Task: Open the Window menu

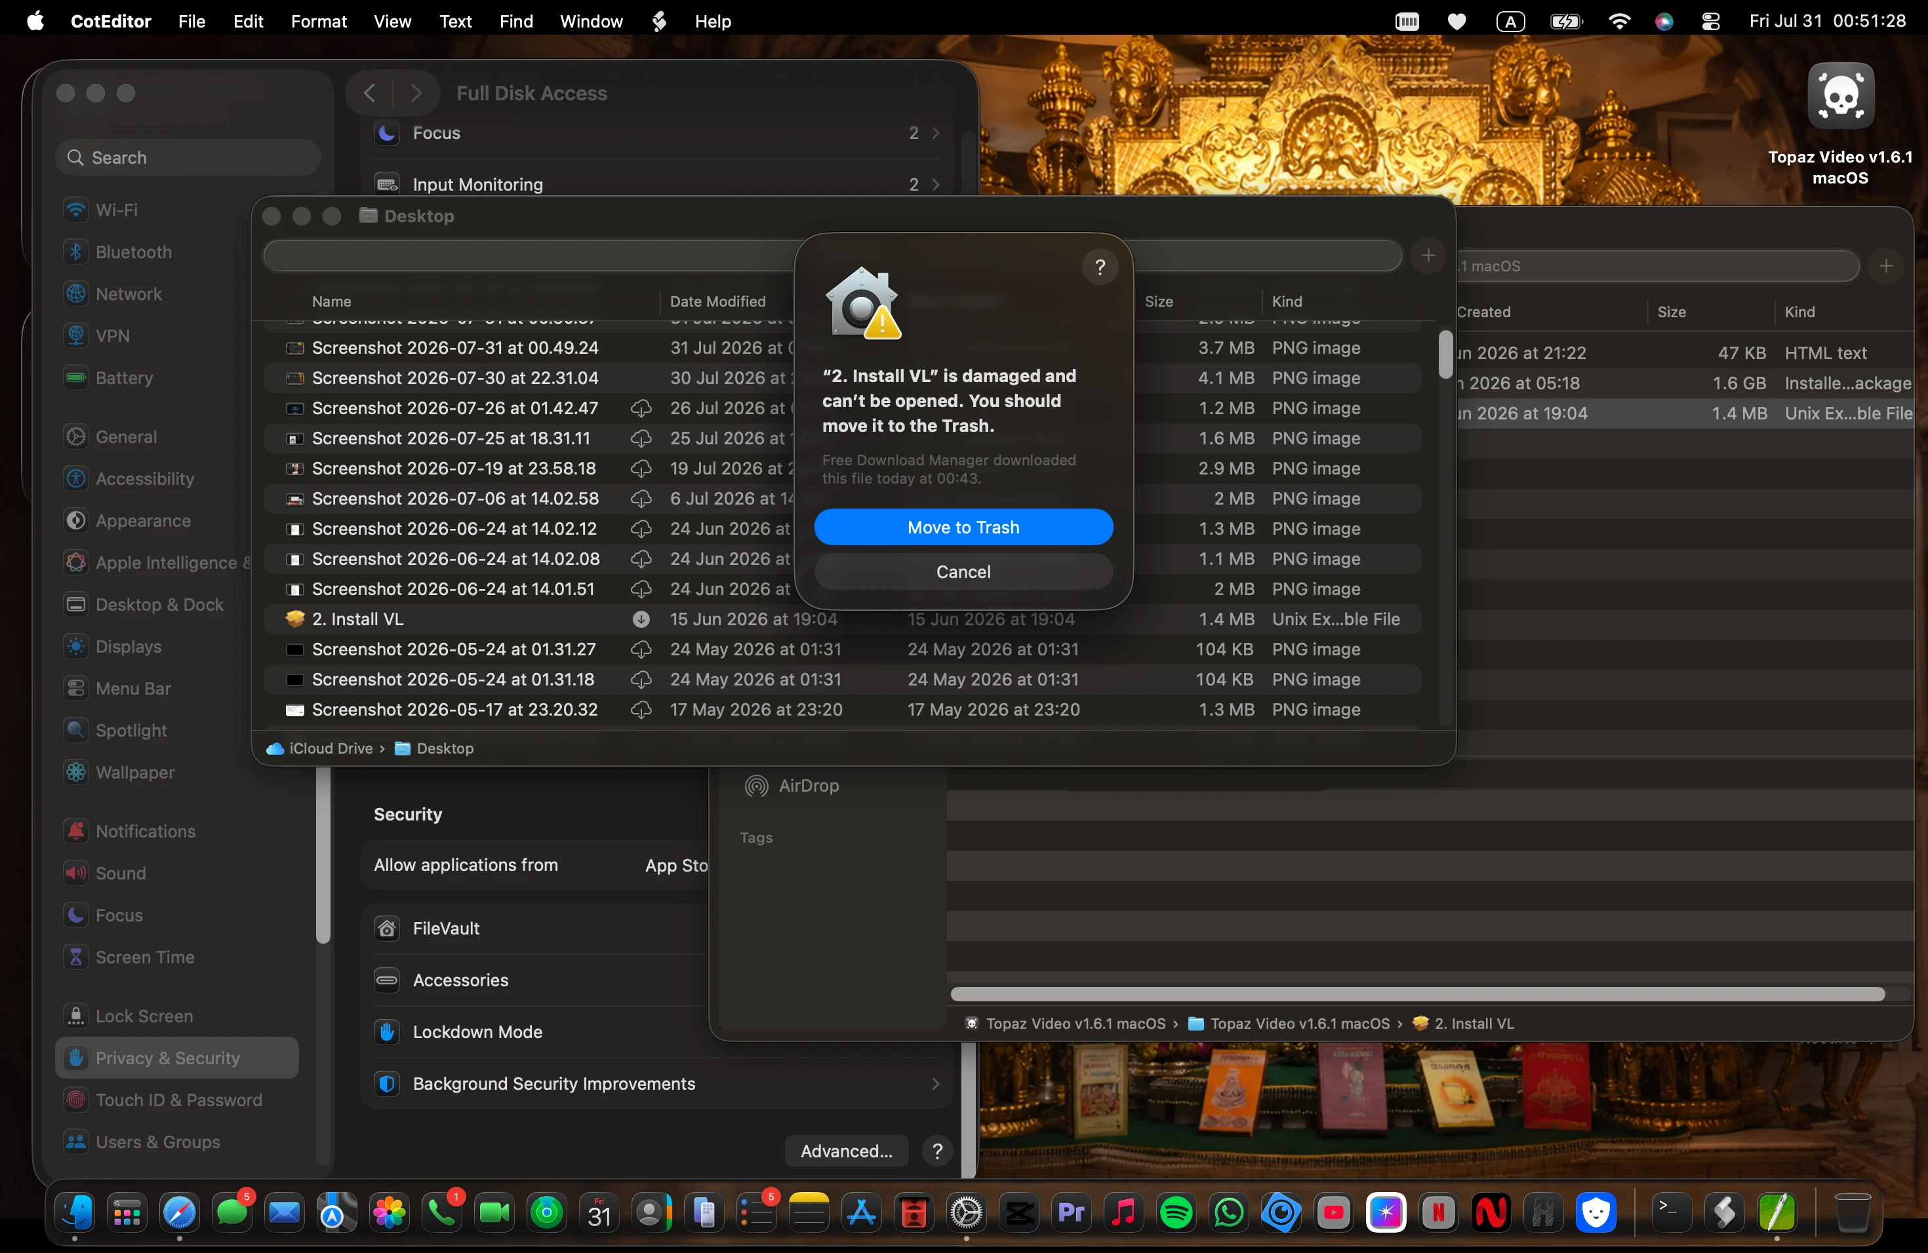Action: click(592, 22)
